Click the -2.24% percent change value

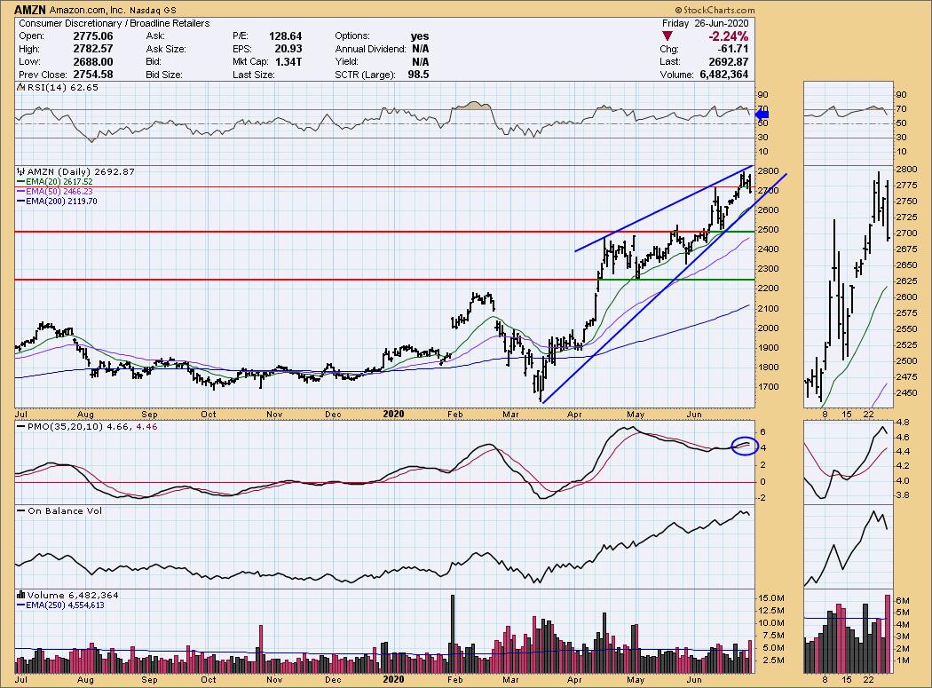click(728, 36)
